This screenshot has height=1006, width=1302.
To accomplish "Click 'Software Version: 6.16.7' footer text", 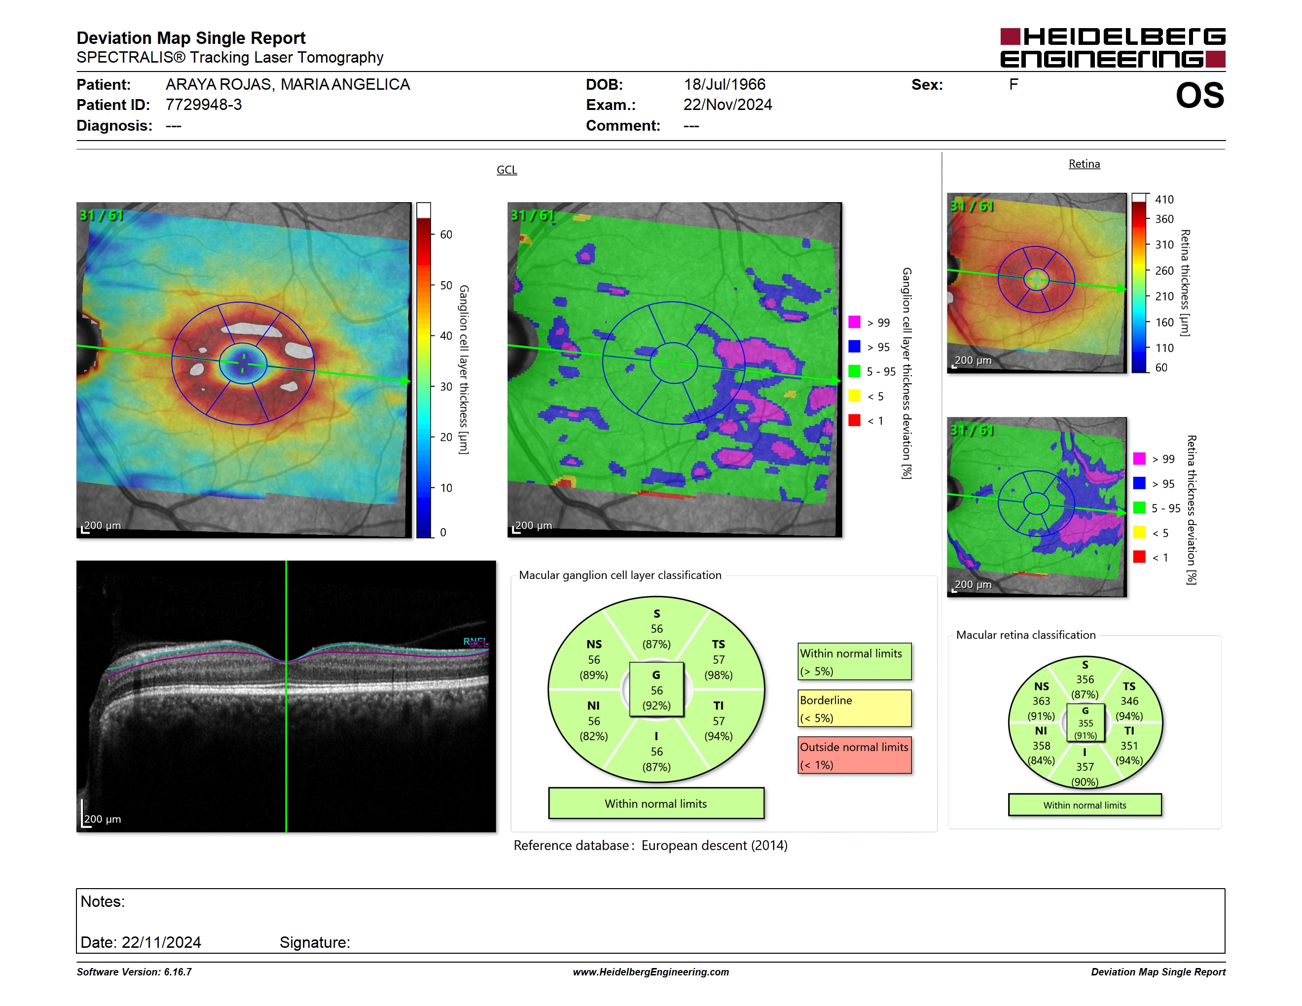I will click(134, 972).
